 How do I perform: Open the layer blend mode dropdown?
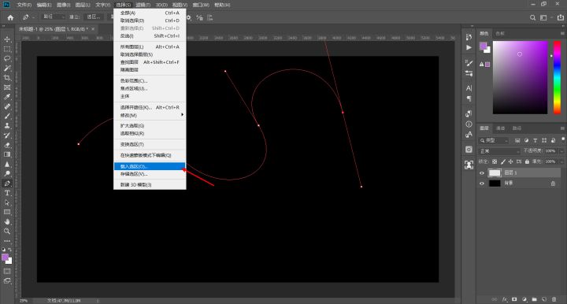[500, 151]
